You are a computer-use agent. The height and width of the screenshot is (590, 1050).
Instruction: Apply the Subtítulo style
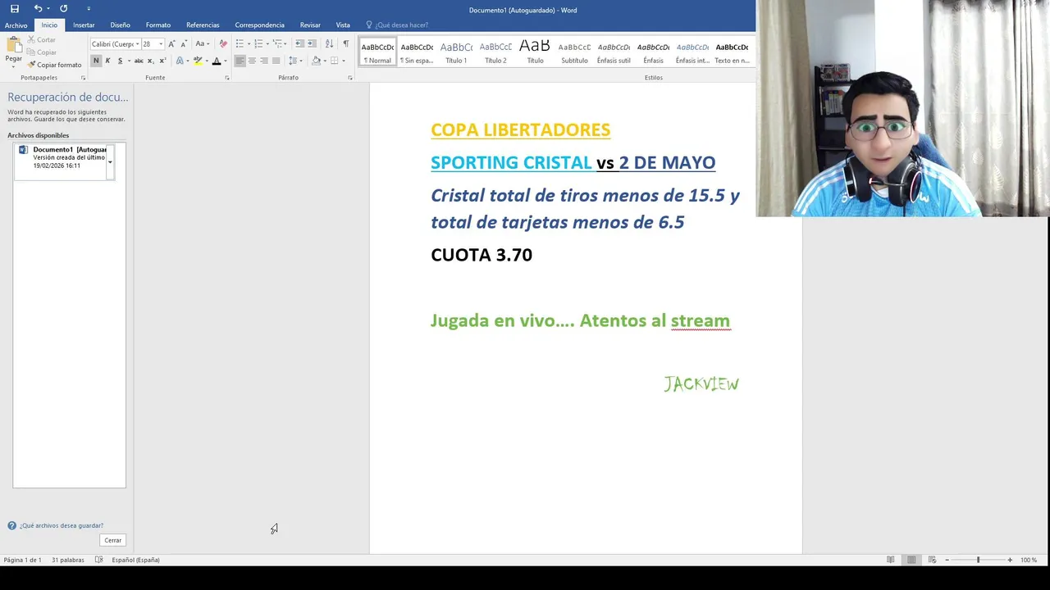[574, 52]
